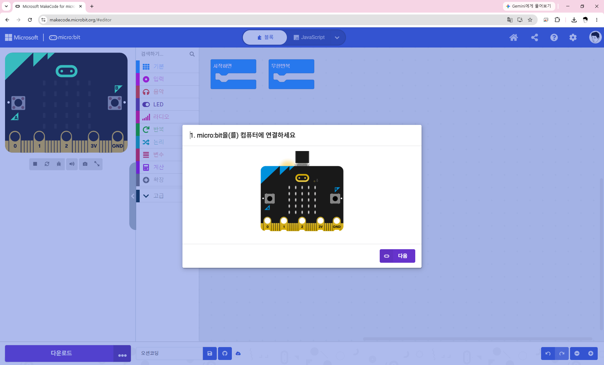This screenshot has height=365, width=604.
Task: Open the 확장 extensions category
Action: tap(159, 180)
